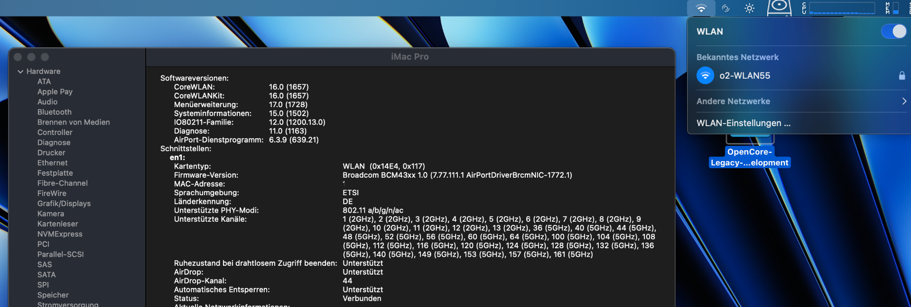The width and height of the screenshot is (911, 307).
Task: Select SAS in the sidebar
Action: coord(45,264)
